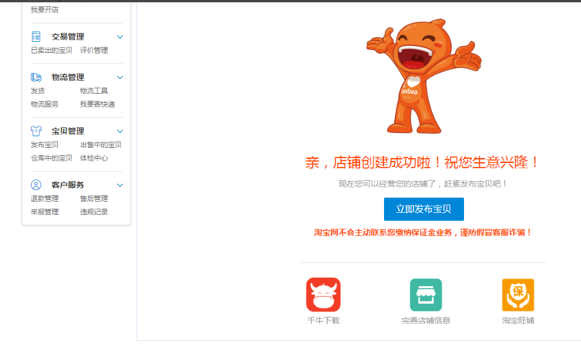This screenshot has width=581, height=359.
Task: Click the orange Taobao mascot image
Action: pyautogui.click(x=423, y=76)
